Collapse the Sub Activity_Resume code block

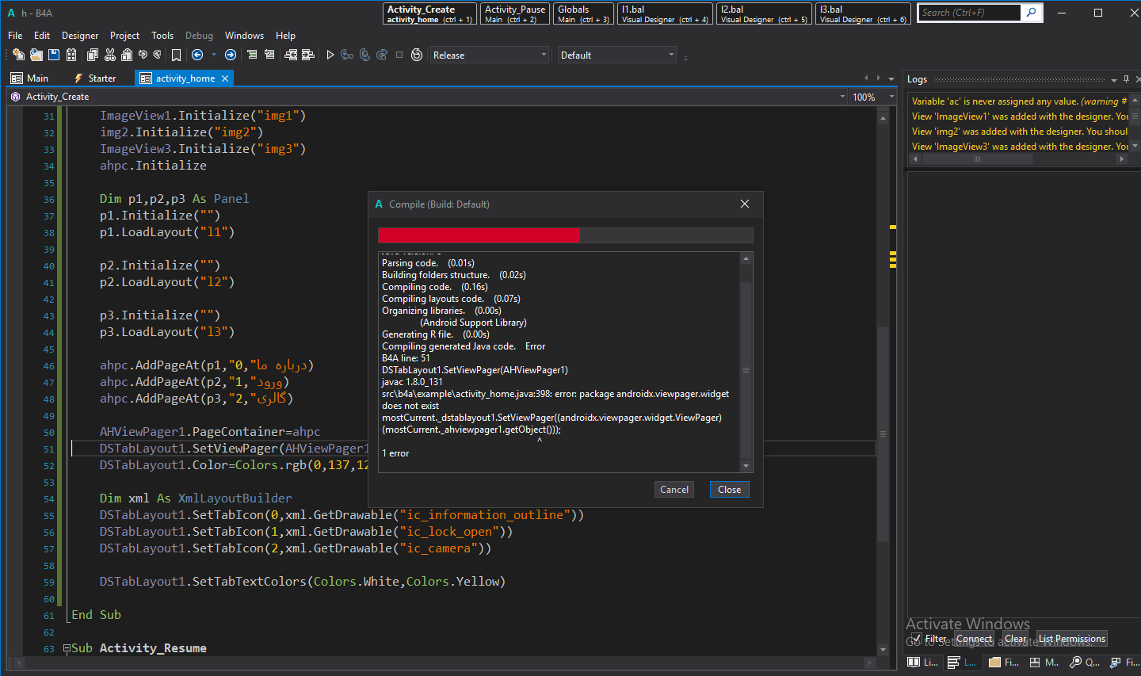coord(67,648)
